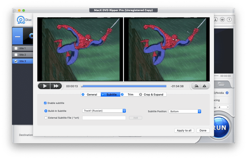Click the rotate video icon
The image size is (247, 159).
[x=196, y=86]
